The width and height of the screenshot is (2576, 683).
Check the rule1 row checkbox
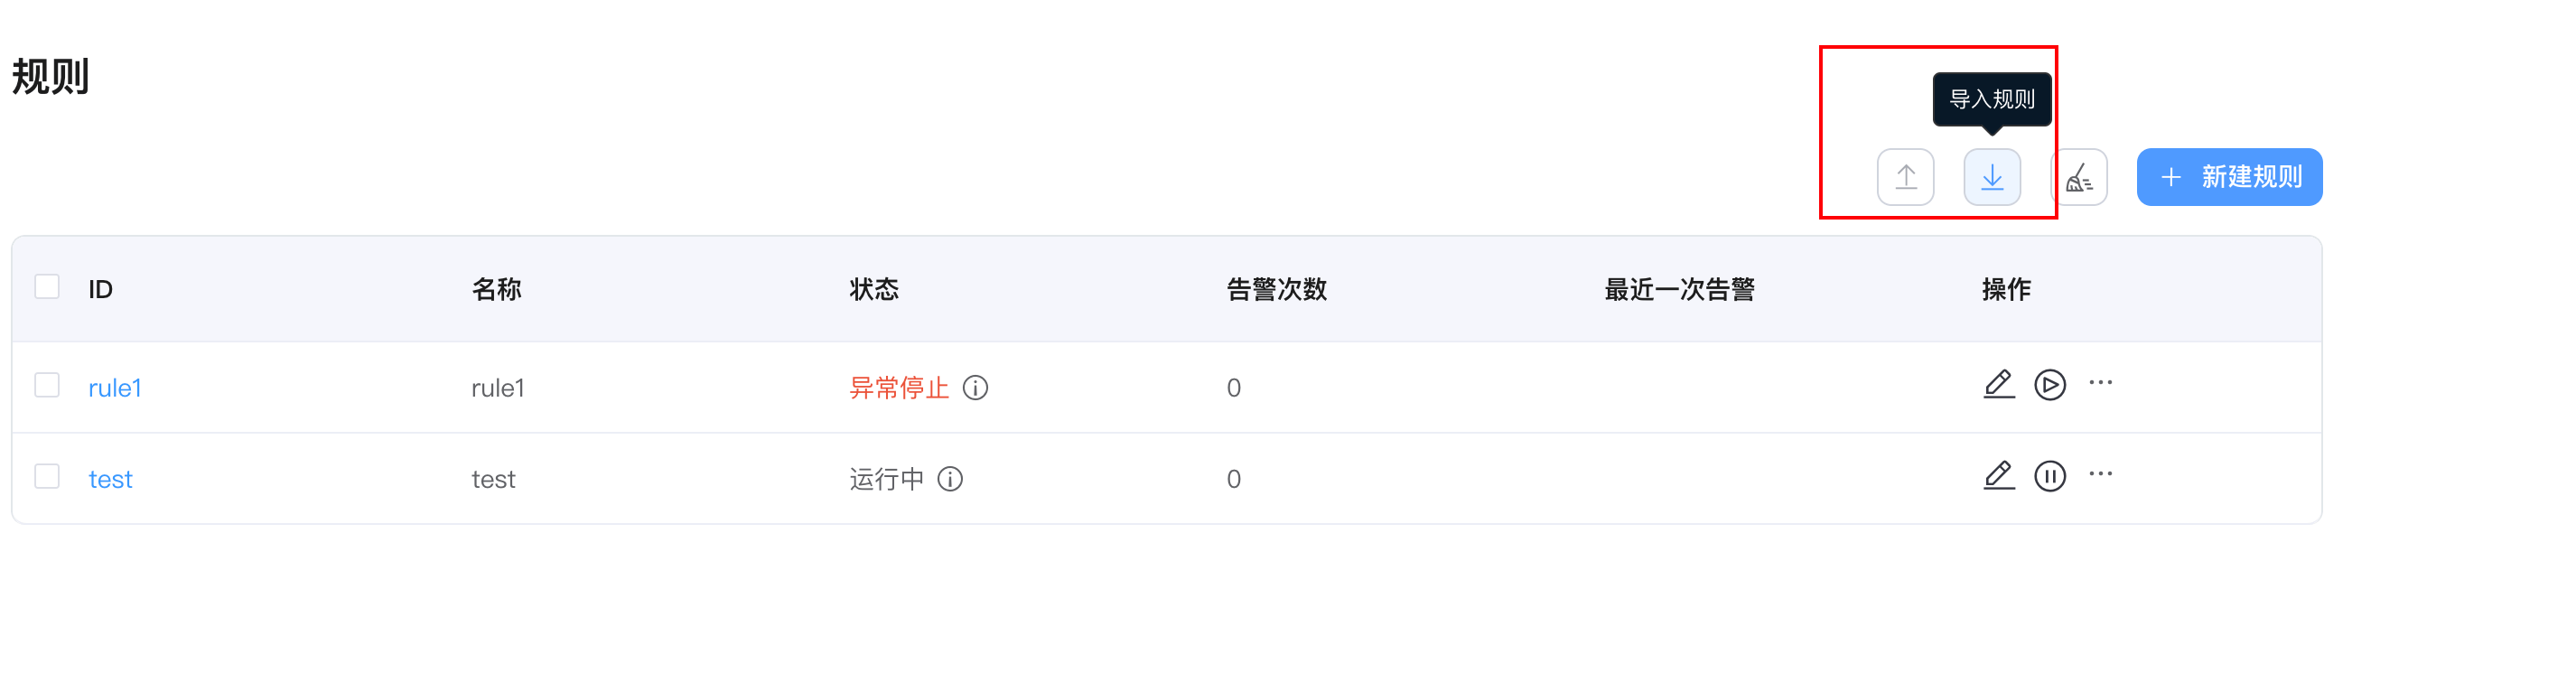click(x=47, y=385)
